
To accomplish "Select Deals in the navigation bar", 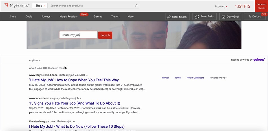I will click(29, 17).
